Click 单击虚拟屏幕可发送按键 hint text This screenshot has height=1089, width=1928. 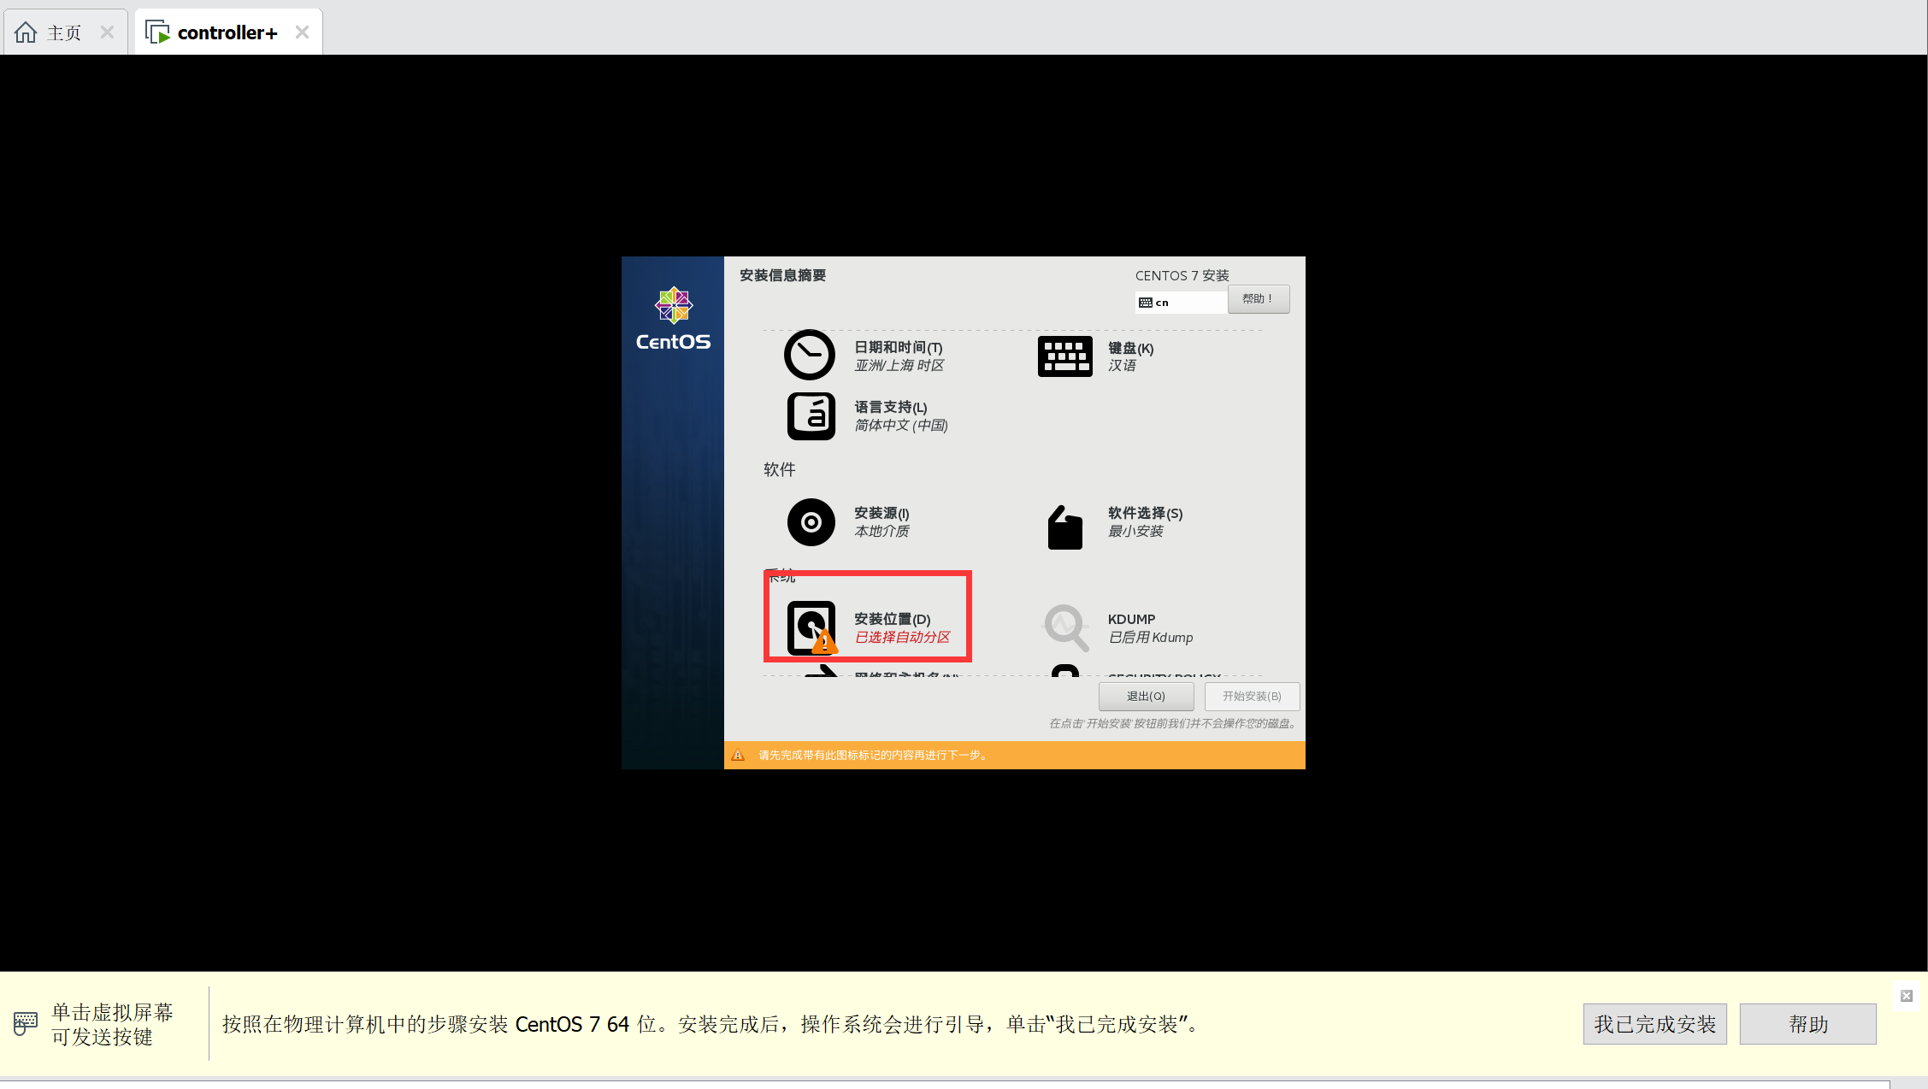point(112,1024)
